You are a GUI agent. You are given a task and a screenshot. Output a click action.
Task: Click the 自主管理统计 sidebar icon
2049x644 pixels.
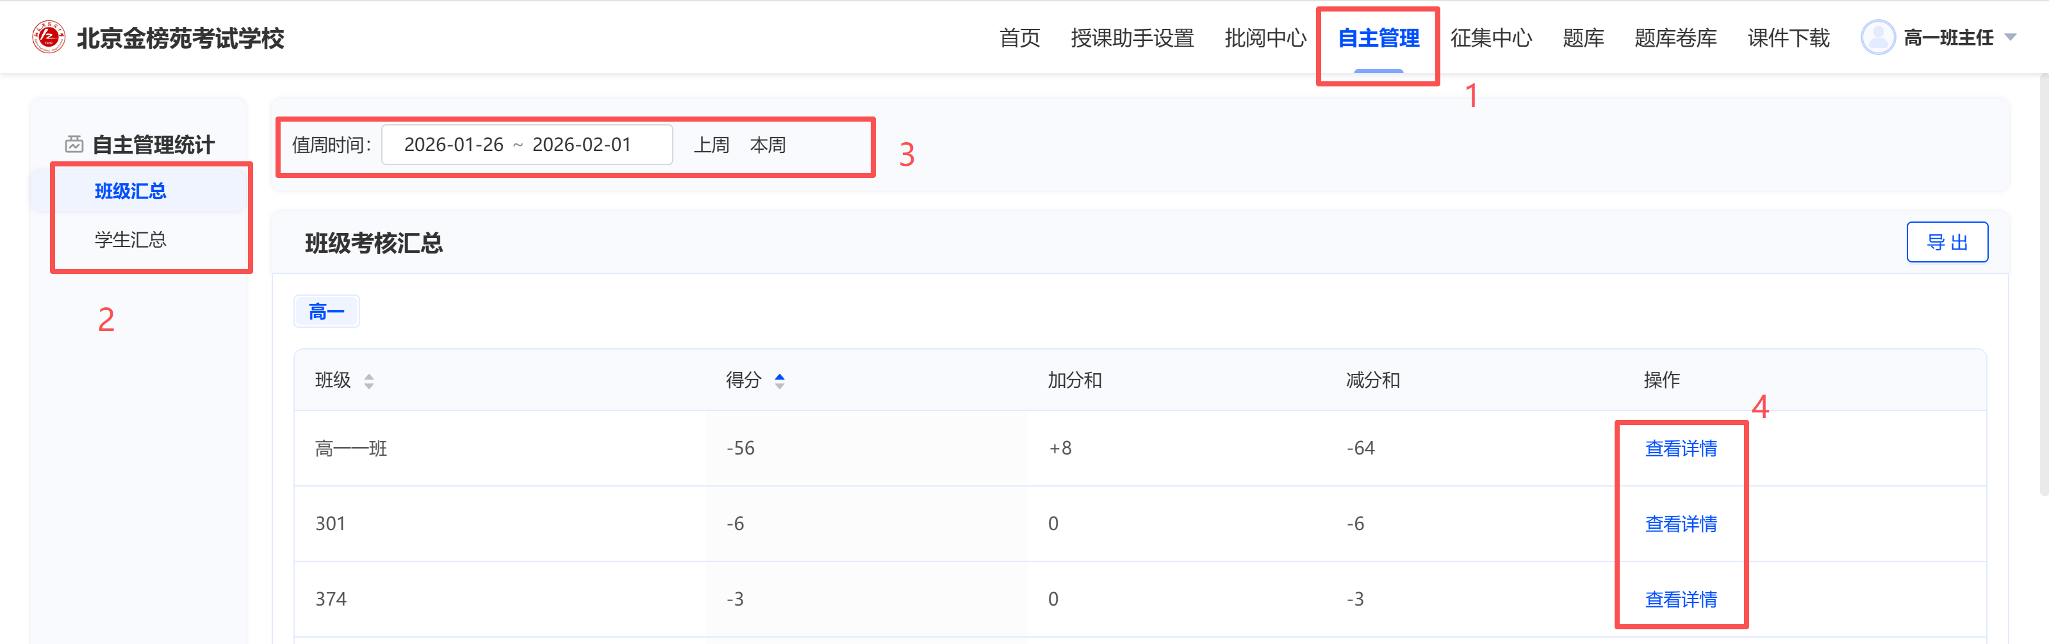[74, 144]
